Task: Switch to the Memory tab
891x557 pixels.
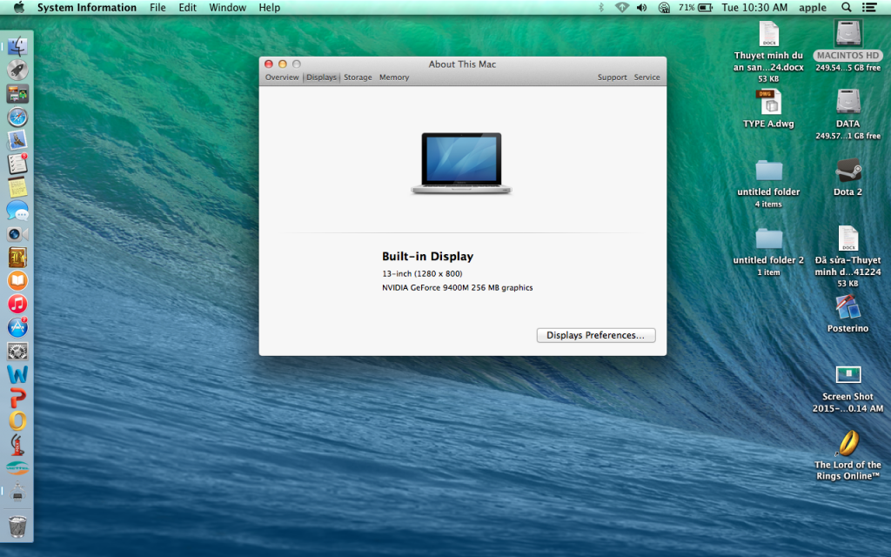Action: coord(394,77)
